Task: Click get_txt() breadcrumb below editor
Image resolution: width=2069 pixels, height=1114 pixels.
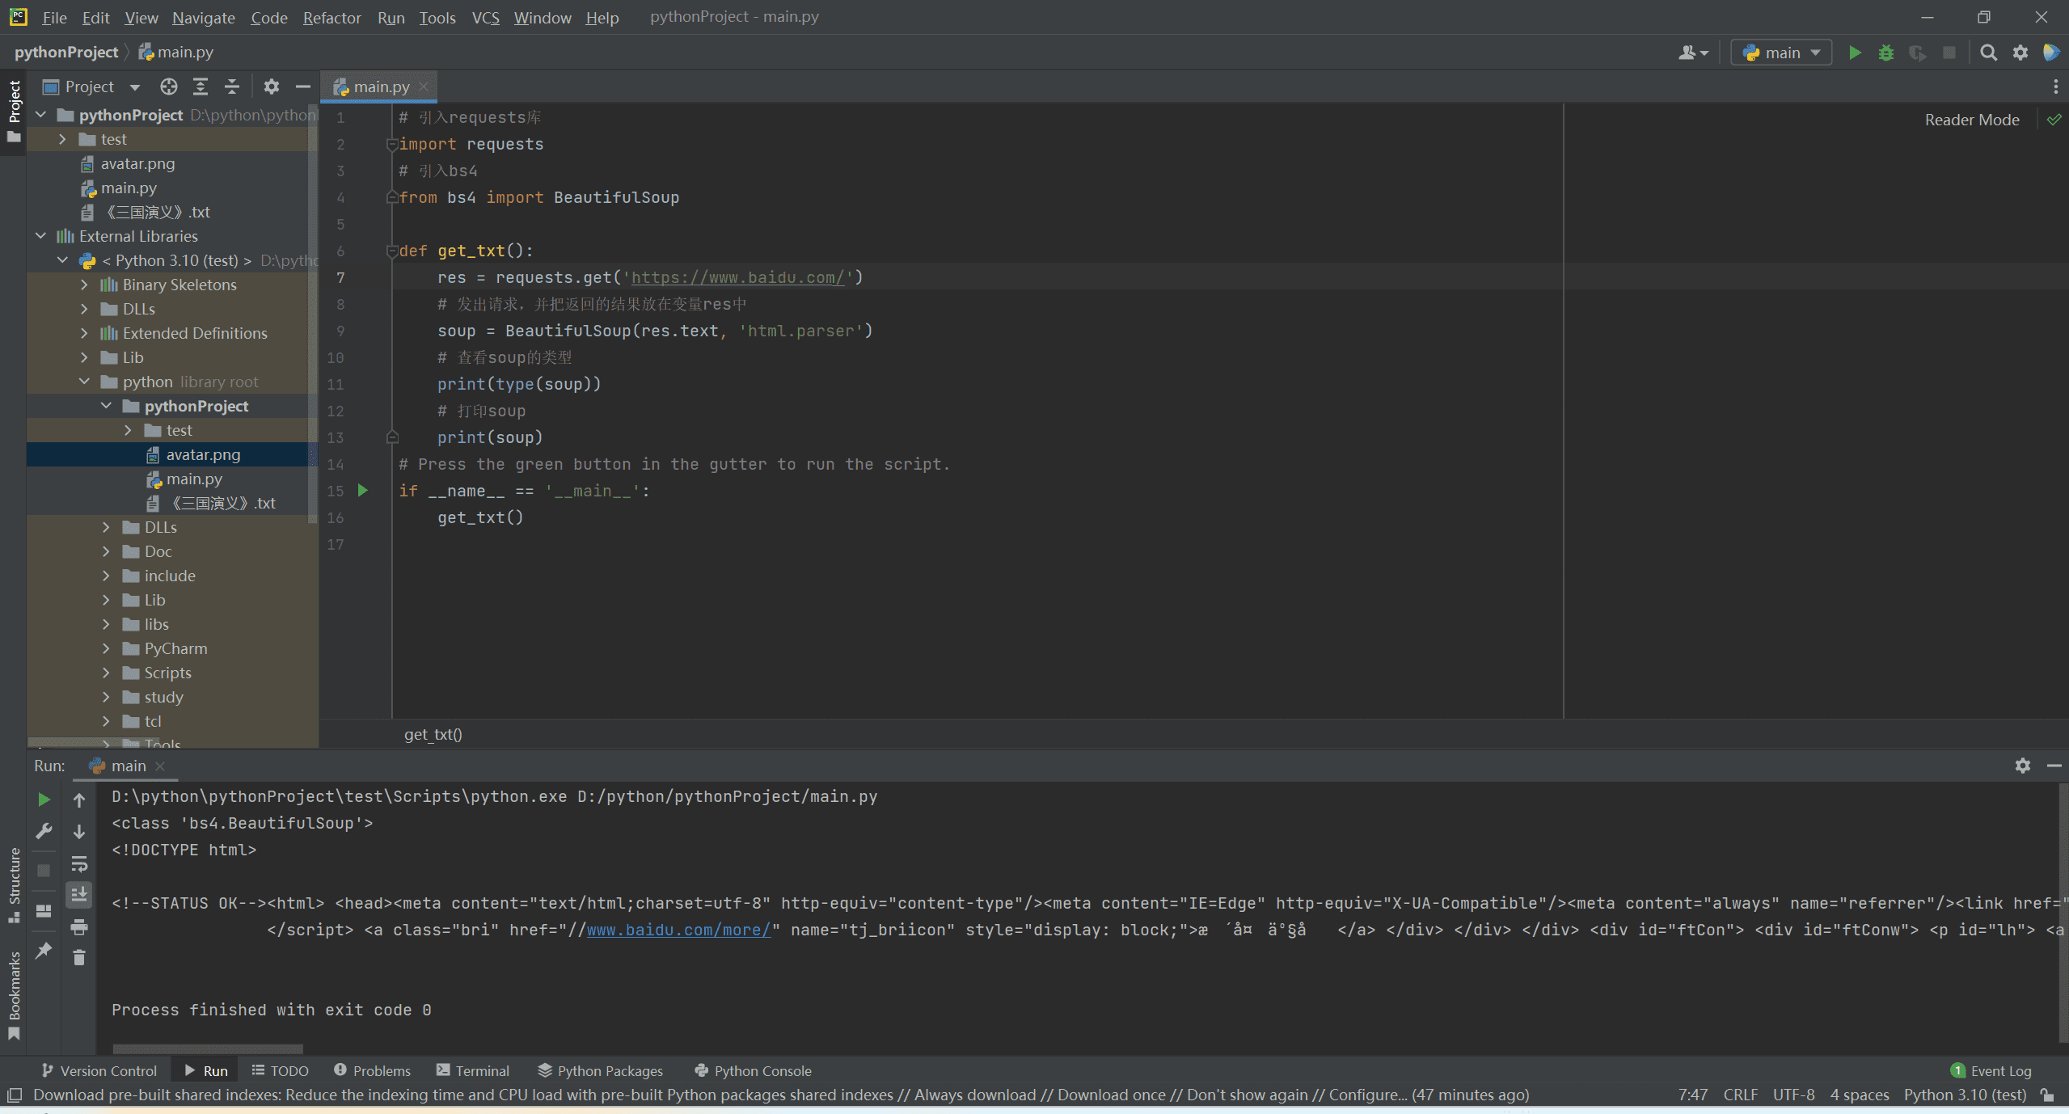Action: [x=433, y=734]
